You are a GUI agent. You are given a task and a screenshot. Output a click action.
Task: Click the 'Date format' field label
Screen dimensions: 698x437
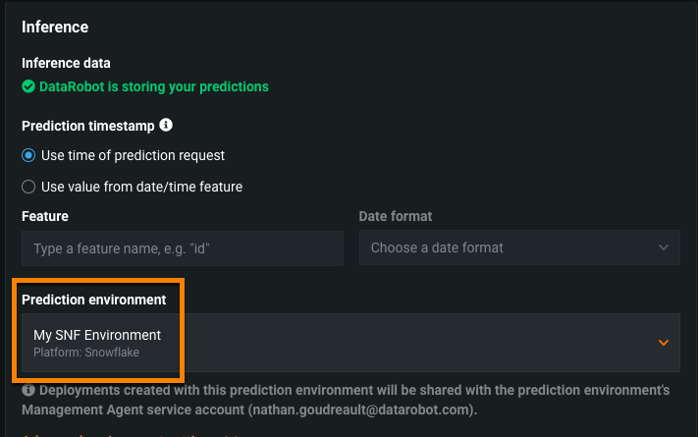click(x=396, y=216)
